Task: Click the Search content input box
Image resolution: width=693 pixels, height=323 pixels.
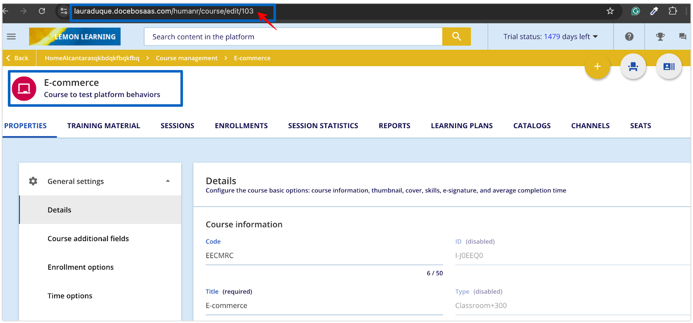Action: point(293,37)
